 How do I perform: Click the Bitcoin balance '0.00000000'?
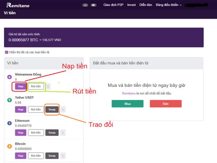coord(23,149)
